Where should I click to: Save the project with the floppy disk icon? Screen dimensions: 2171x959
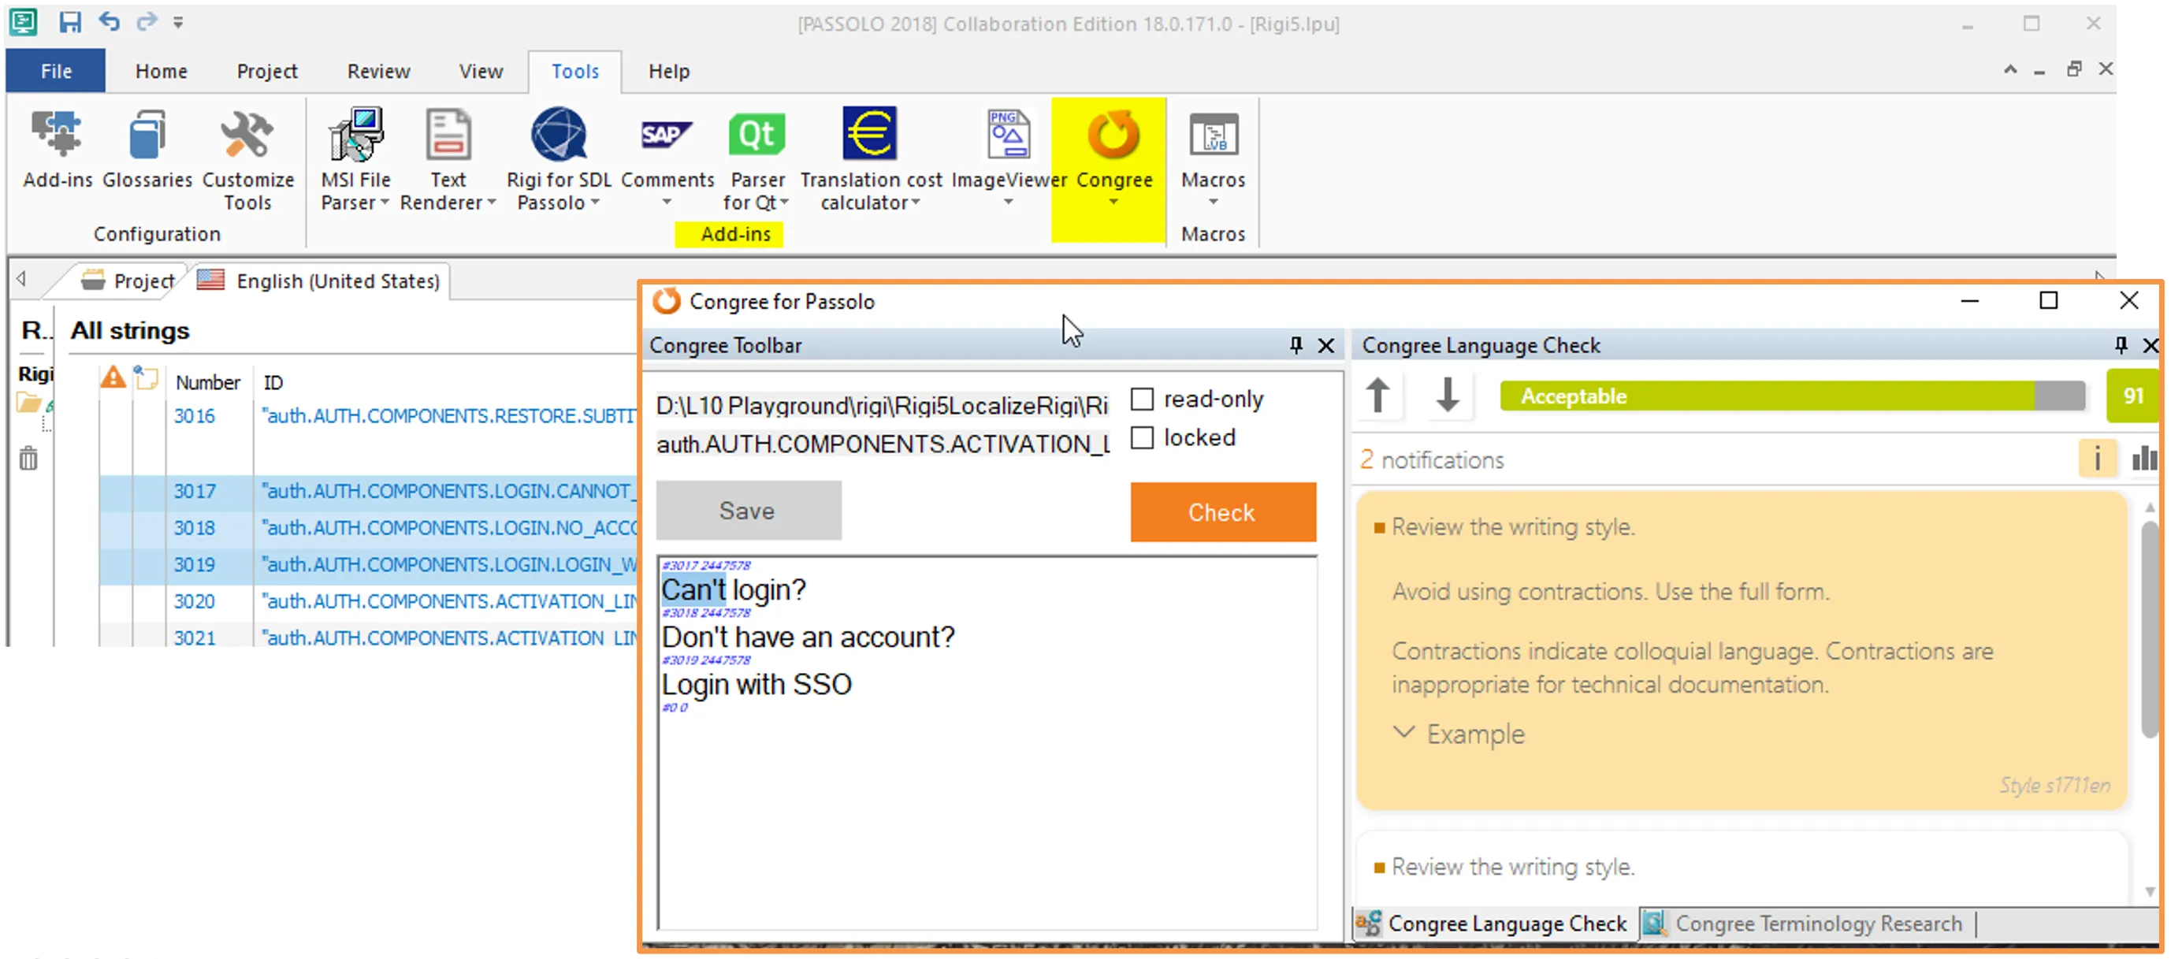(70, 22)
